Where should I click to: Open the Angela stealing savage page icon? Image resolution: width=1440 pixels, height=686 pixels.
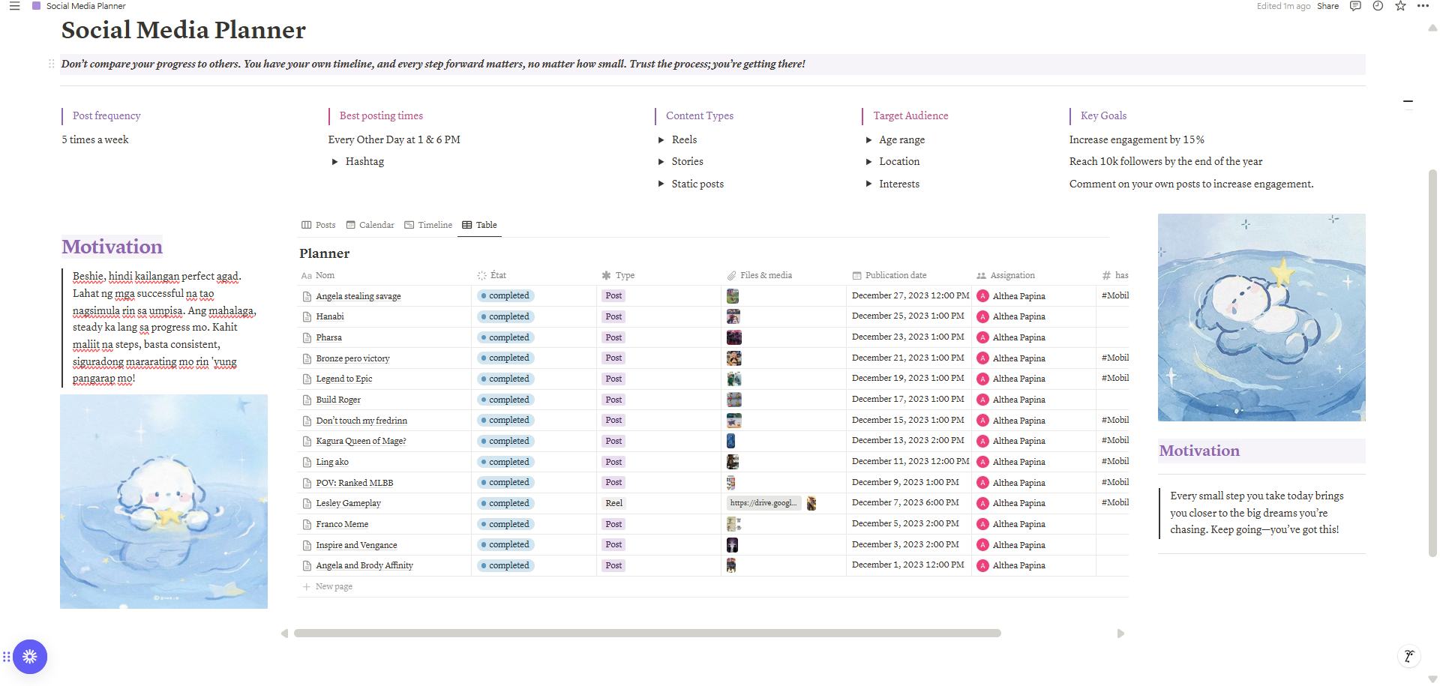coord(307,297)
